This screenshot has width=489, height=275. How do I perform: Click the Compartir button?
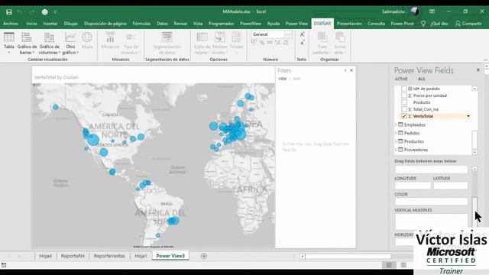coord(468,24)
